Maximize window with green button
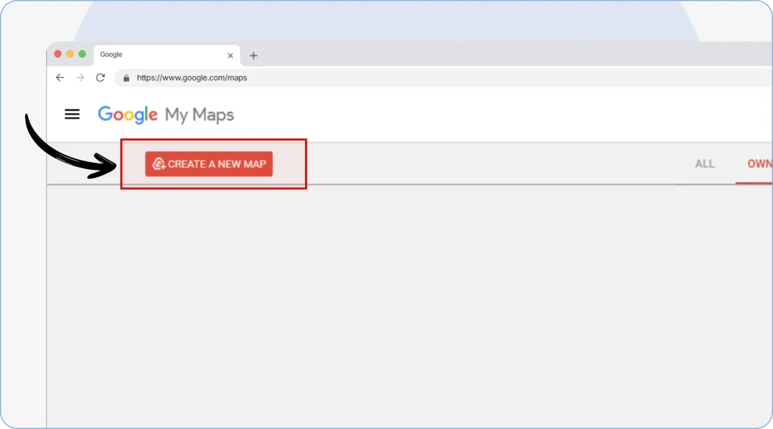773x429 pixels. pos(82,54)
